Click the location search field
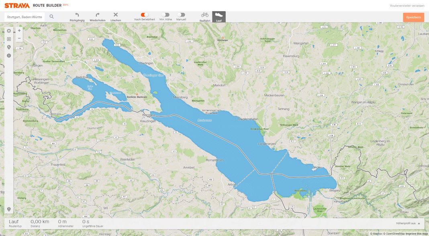 [25, 17]
